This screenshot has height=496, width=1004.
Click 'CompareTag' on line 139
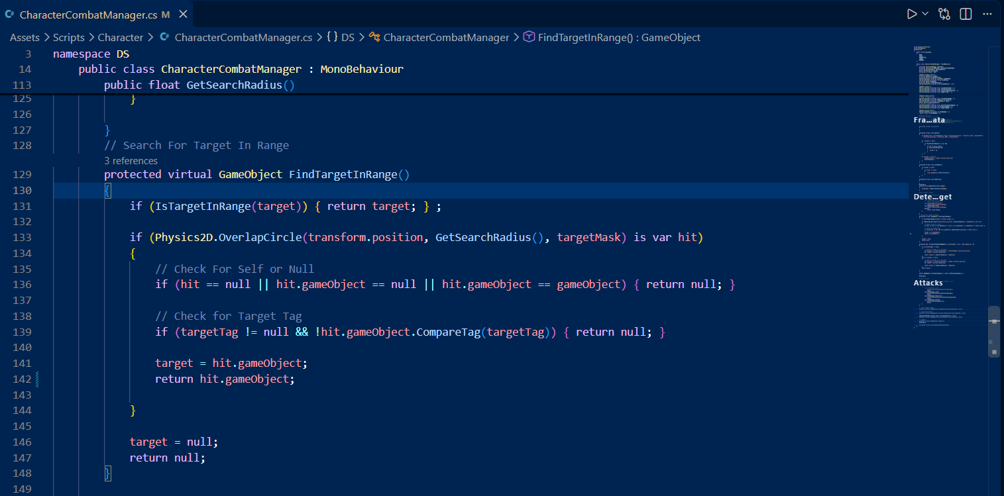[448, 332]
